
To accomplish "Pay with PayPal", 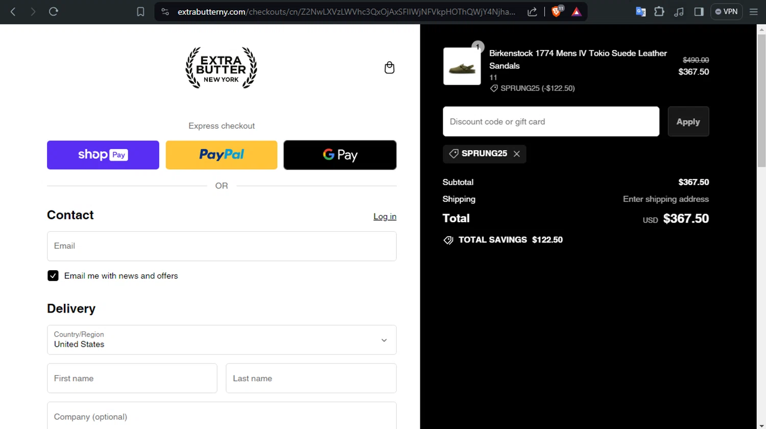I will coord(222,155).
